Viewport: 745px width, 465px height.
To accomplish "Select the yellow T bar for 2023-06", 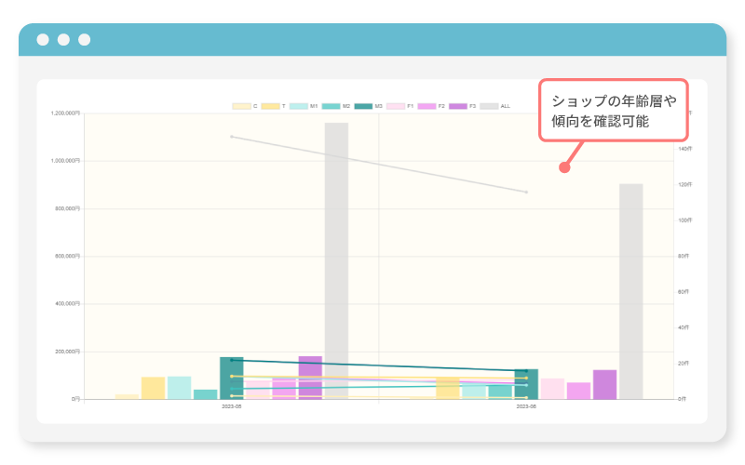I will 448,389.
